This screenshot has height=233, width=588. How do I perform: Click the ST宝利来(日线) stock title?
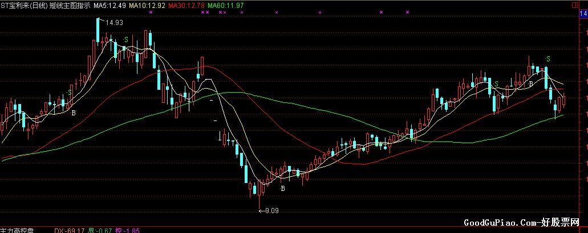point(24,6)
